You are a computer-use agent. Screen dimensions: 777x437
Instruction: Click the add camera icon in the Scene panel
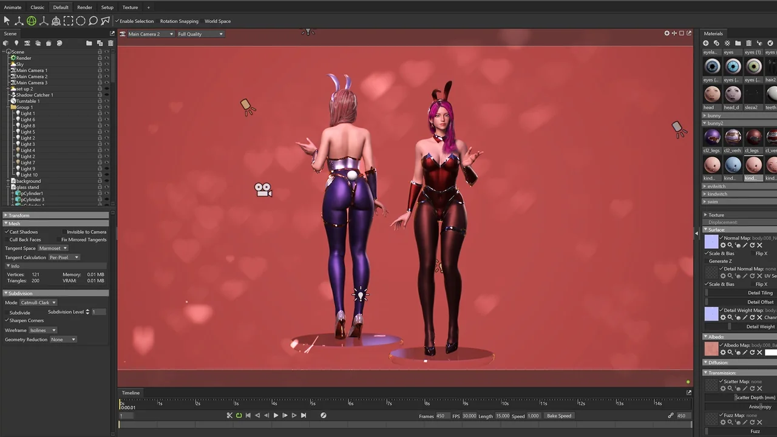click(27, 43)
